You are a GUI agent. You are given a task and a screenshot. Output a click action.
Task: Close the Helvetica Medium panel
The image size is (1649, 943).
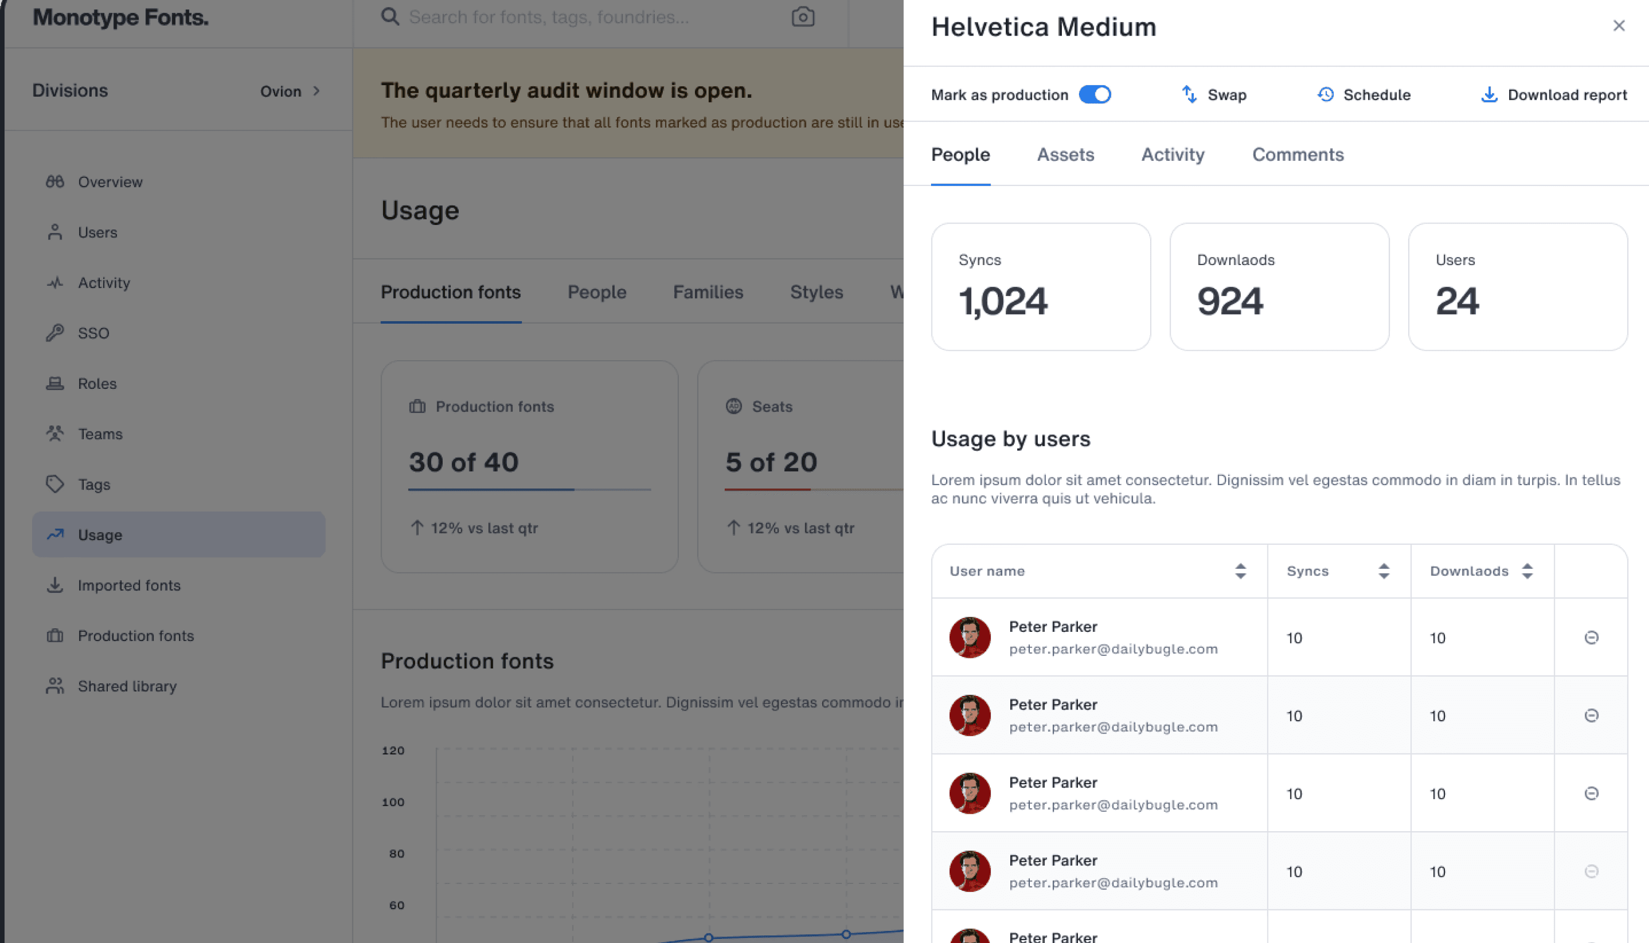click(1619, 25)
